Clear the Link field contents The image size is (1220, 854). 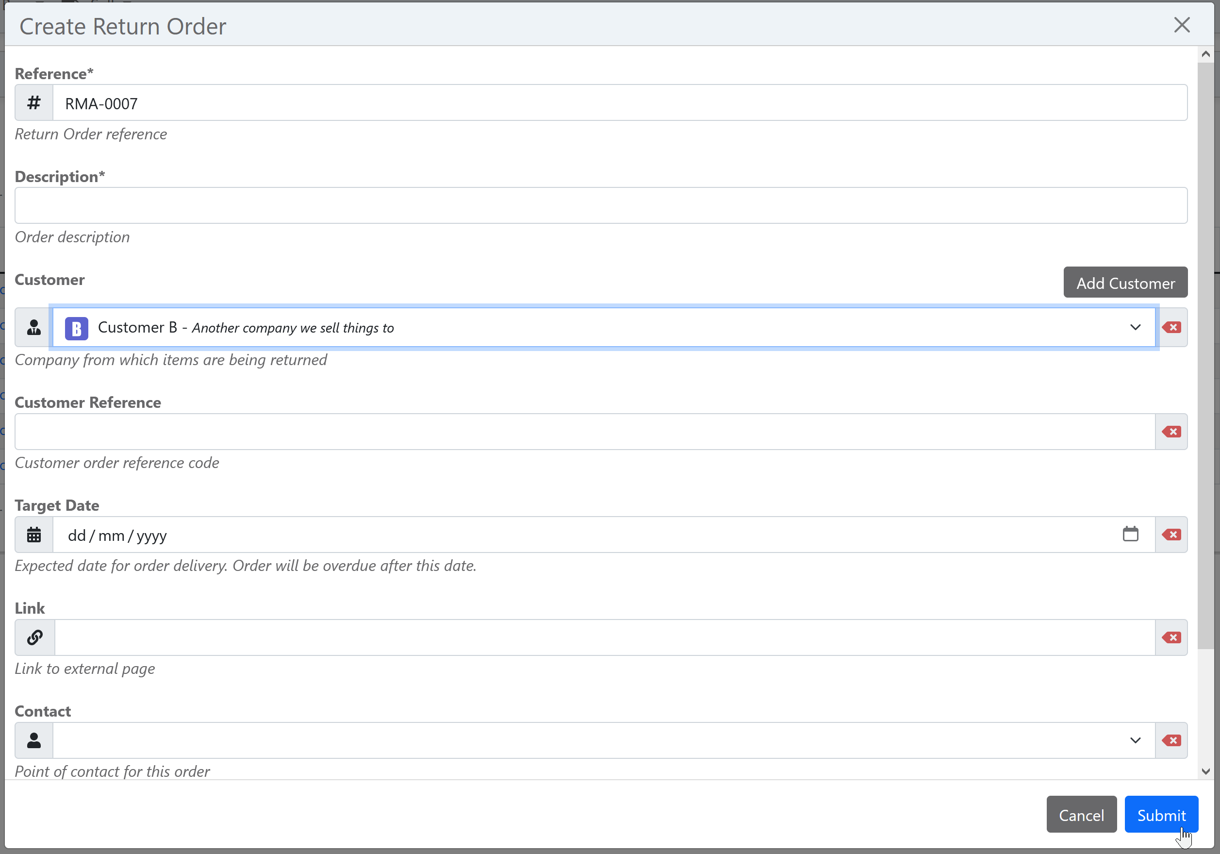click(1171, 637)
